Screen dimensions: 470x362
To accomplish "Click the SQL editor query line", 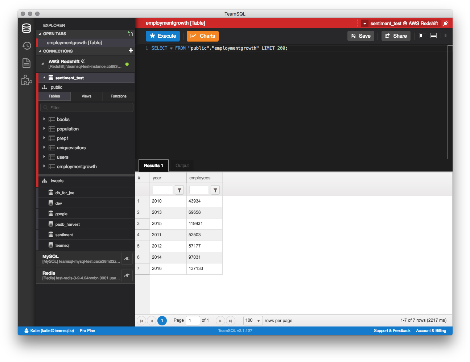I will click(x=219, y=48).
